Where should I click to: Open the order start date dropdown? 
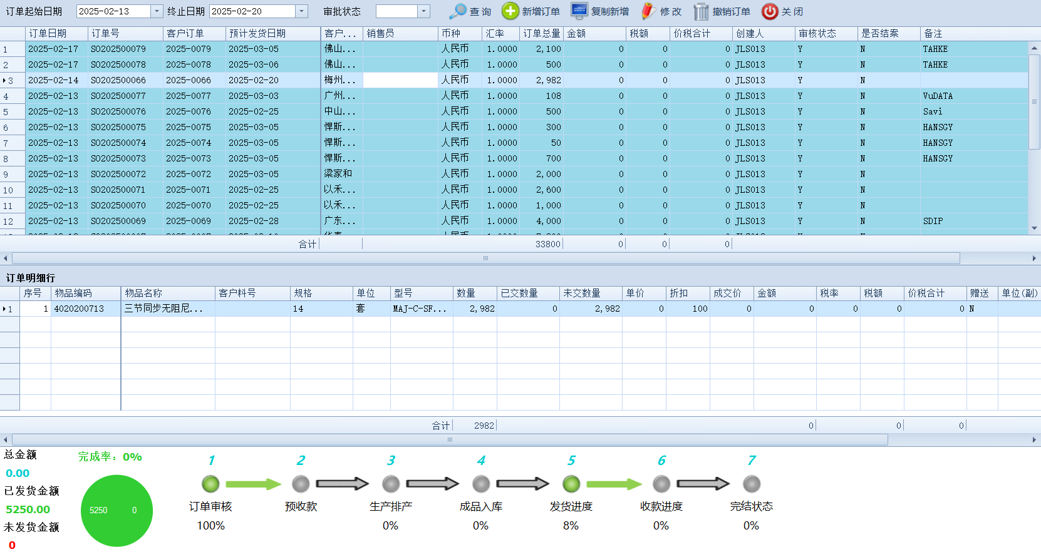tap(157, 11)
